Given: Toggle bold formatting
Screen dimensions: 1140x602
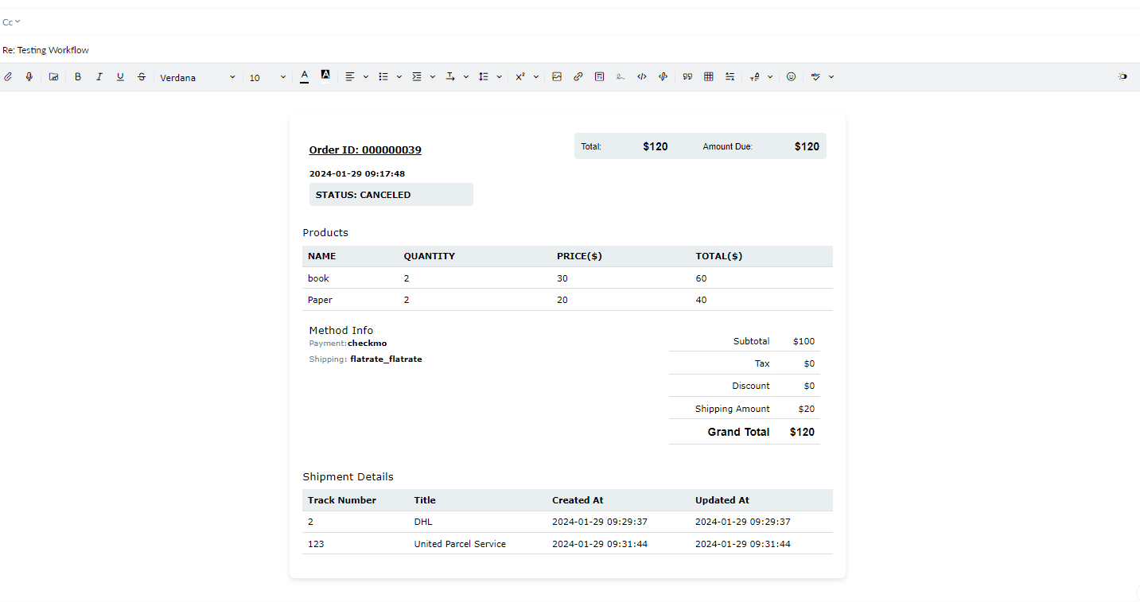Looking at the screenshot, I should (78, 77).
